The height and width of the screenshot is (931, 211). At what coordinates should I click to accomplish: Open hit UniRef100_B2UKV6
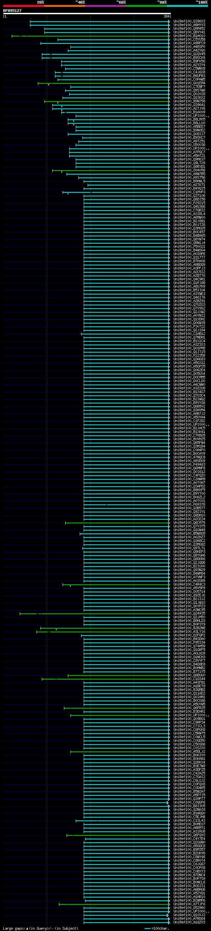(189, 853)
